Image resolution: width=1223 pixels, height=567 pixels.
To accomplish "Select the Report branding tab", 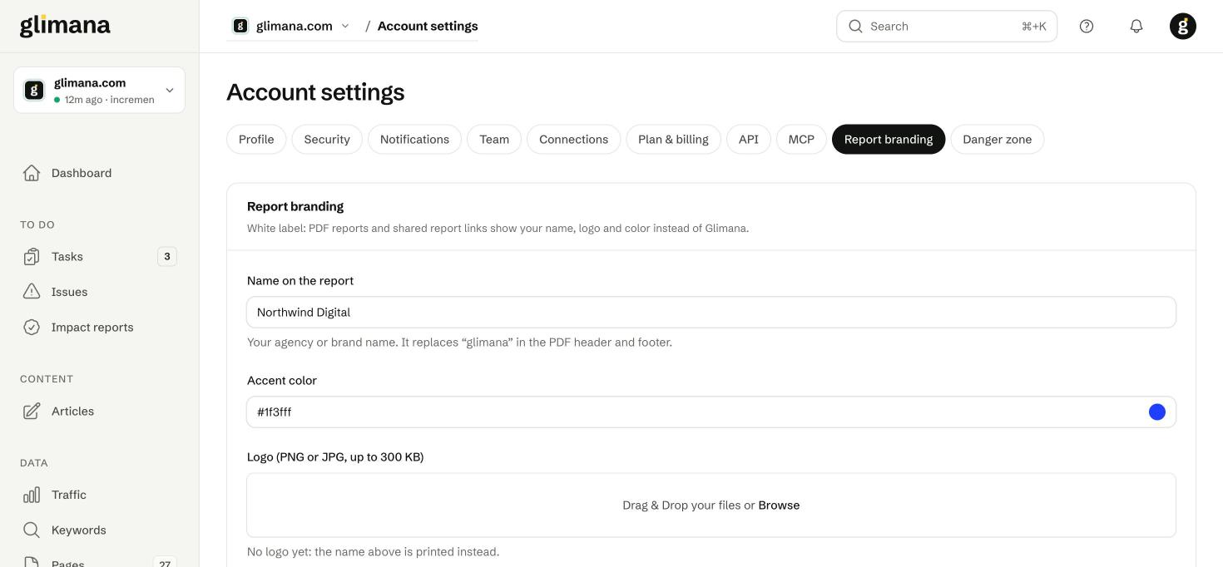I will [x=889, y=139].
